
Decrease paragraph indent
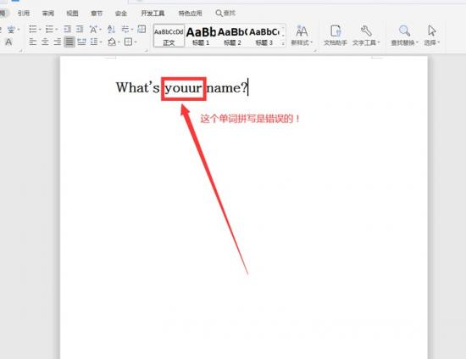pyautogui.click(x=68, y=29)
